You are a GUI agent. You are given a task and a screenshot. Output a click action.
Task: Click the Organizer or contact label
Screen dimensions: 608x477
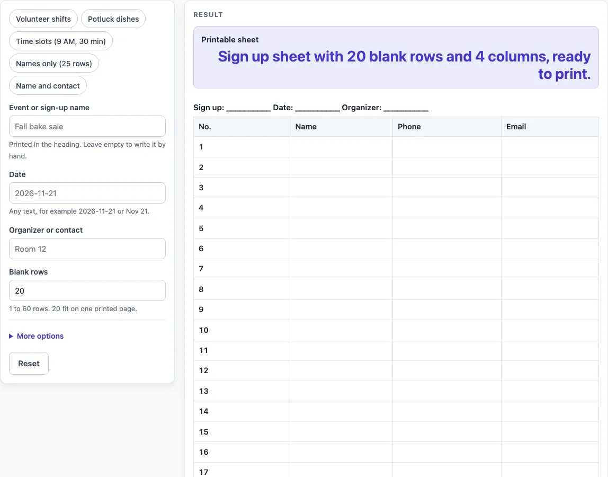point(46,230)
